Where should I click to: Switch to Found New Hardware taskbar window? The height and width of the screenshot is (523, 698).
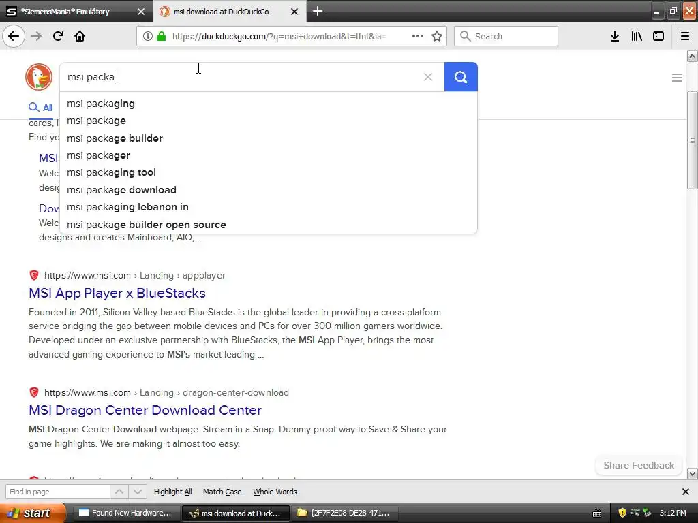[125, 513]
